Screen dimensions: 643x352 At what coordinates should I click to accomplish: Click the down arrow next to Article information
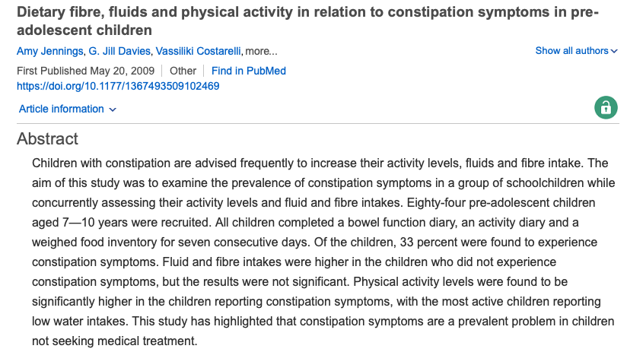pos(113,109)
